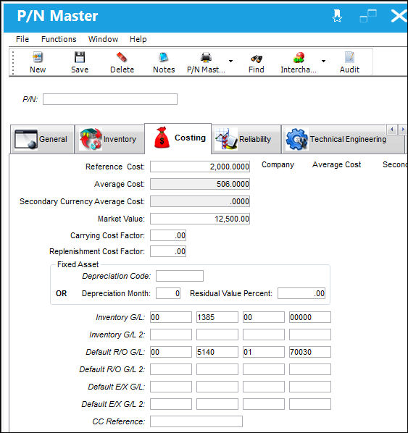Click the P/N input field
Image resolution: width=408 pixels, height=433 pixels.
point(110,99)
